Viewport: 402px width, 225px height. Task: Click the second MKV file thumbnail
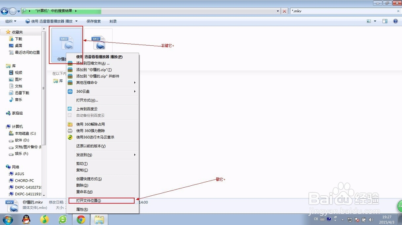tap(99, 43)
